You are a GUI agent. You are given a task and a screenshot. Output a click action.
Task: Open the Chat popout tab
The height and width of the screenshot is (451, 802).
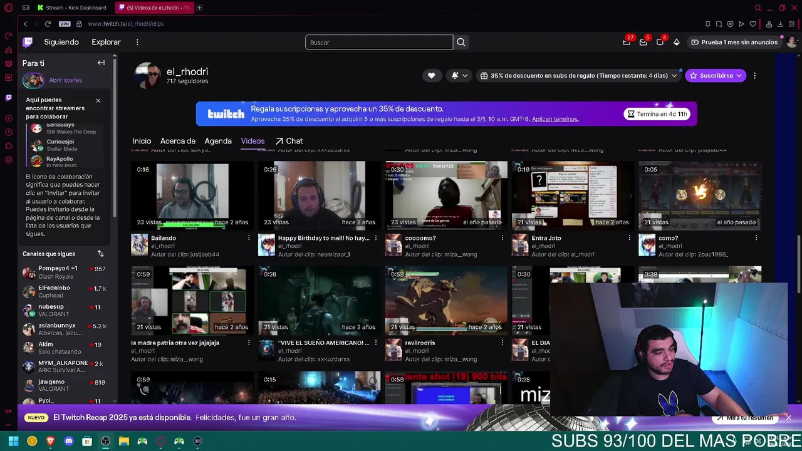tap(289, 141)
